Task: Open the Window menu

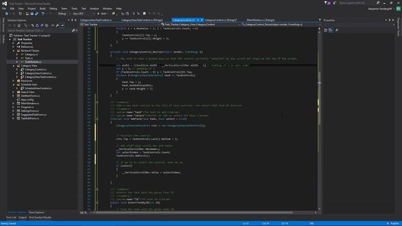Action: point(107,8)
